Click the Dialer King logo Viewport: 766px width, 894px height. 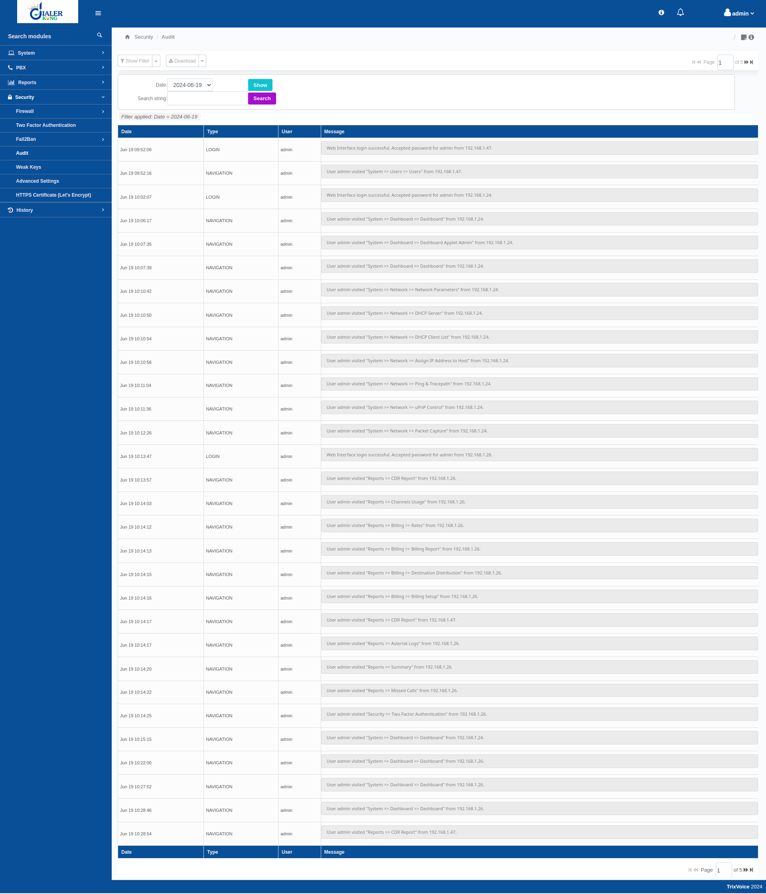coord(47,12)
